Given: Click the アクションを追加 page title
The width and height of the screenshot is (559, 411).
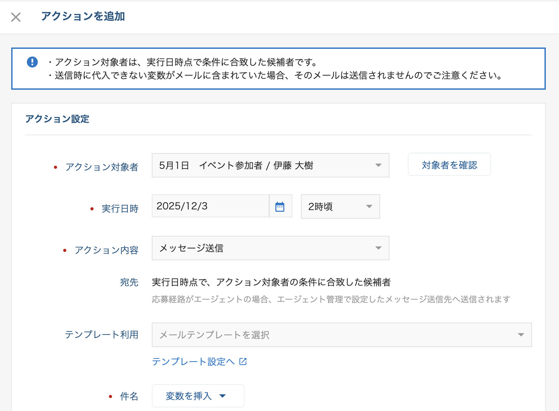Looking at the screenshot, I should tap(83, 16).
